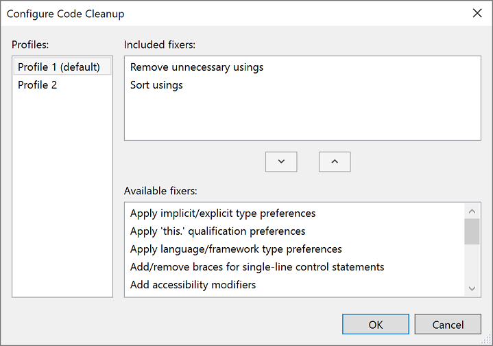The image size is (493, 346).
Task: Select 'Add accessibility modifiers' fixer
Action: tap(193, 285)
